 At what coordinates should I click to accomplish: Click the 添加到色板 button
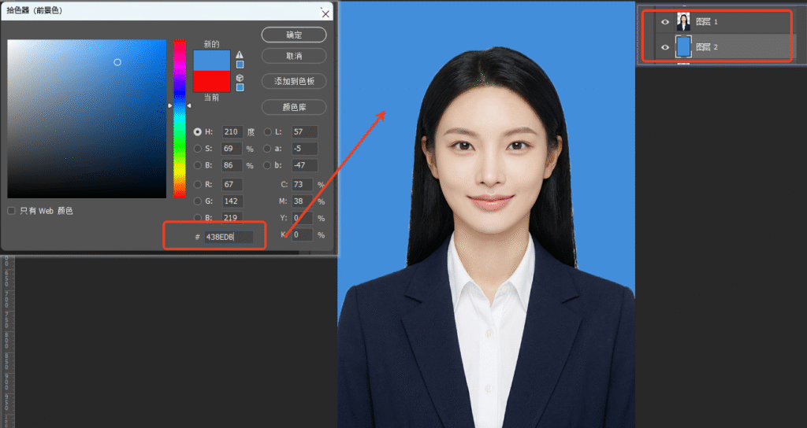294,81
